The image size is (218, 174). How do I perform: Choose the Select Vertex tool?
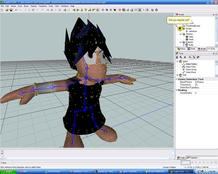(191, 64)
